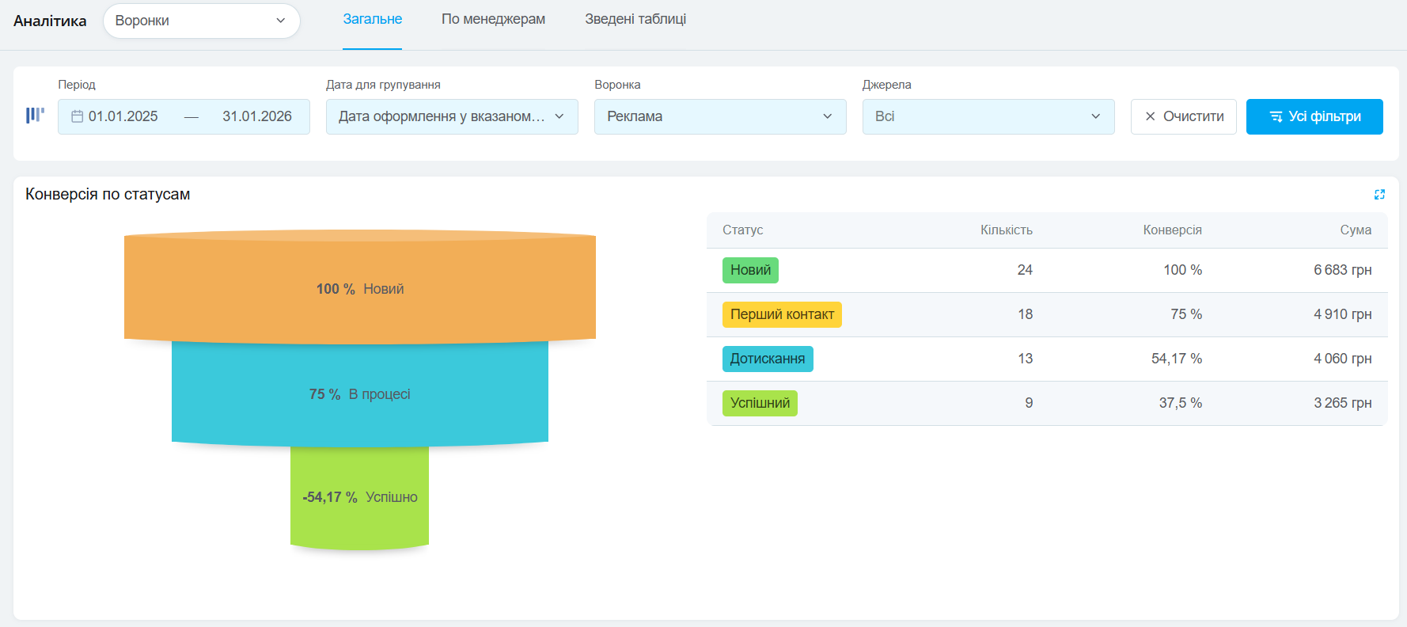The image size is (1407, 627).
Task: Click the green Успішно funnel segment
Action: pos(360,497)
